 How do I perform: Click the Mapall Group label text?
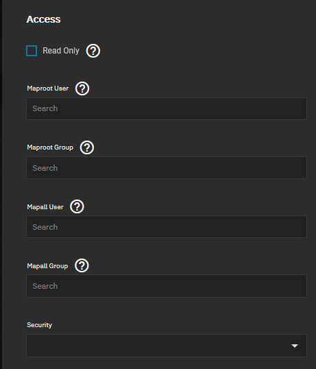pyautogui.click(x=47, y=266)
